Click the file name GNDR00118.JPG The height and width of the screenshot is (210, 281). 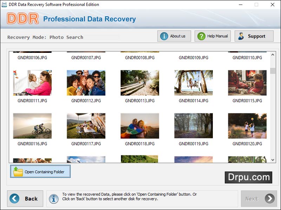tap(140, 144)
